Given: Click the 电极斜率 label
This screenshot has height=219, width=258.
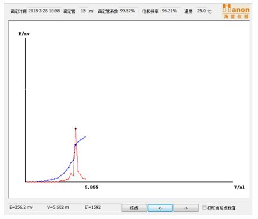Looking at the screenshot, I should [150, 11].
